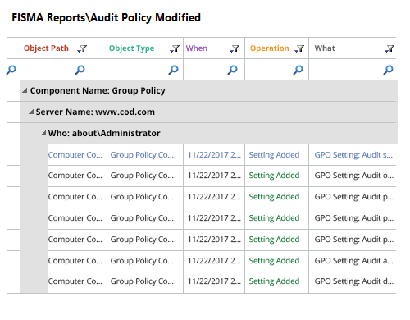
Task: Select the row with GPO Setting: Audit a...
Action: coord(221,261)
